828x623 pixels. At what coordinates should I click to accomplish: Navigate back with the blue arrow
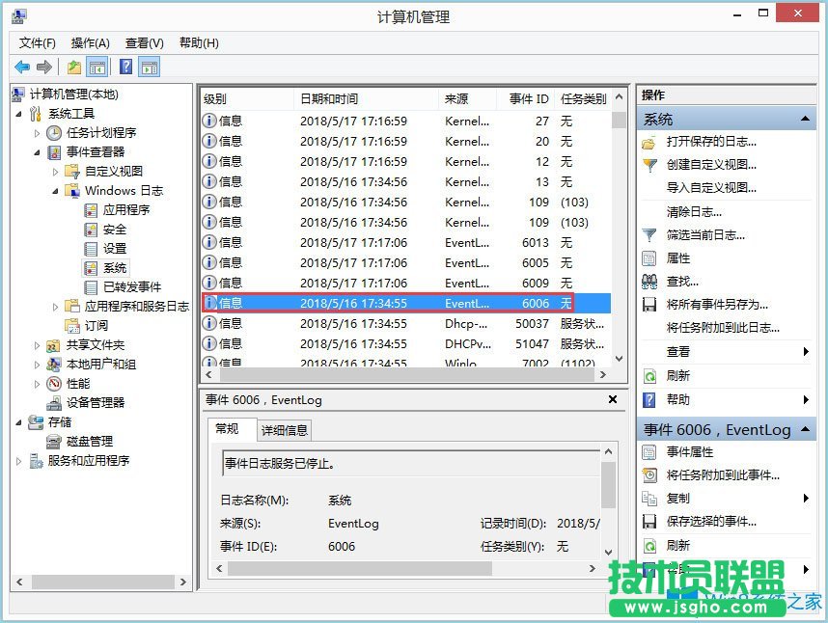pos(22,67)
